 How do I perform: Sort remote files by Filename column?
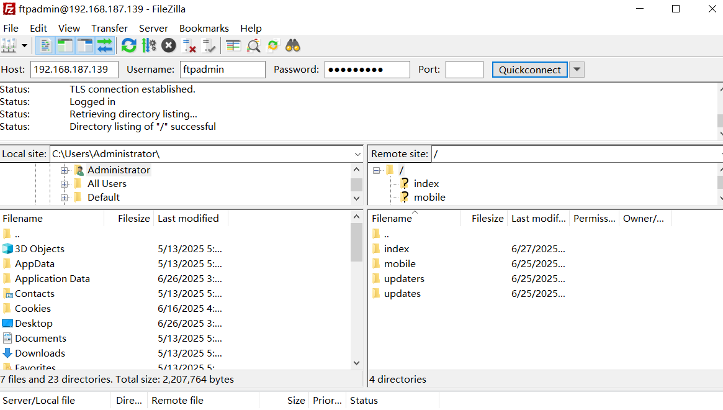[x=415, y=219]
